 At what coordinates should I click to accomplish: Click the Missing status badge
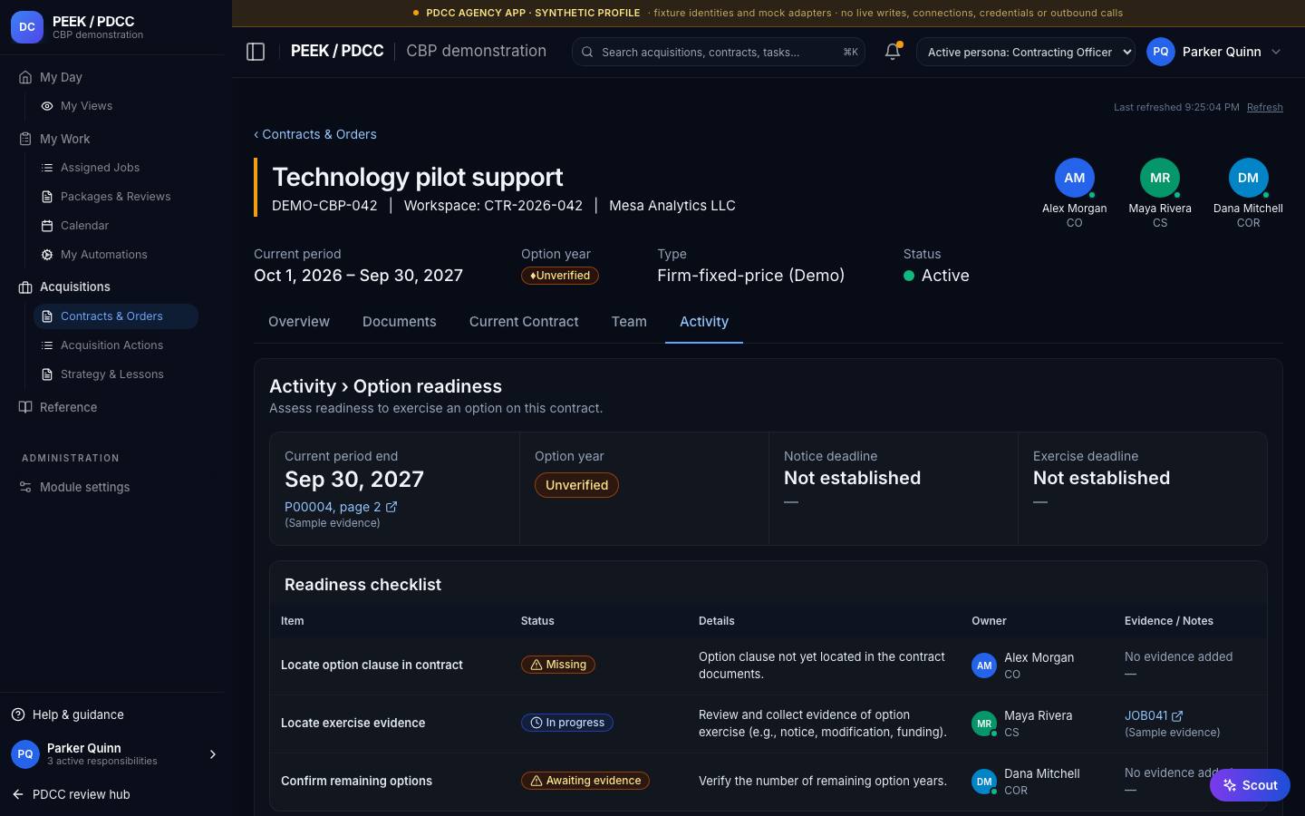coord(557,665)
